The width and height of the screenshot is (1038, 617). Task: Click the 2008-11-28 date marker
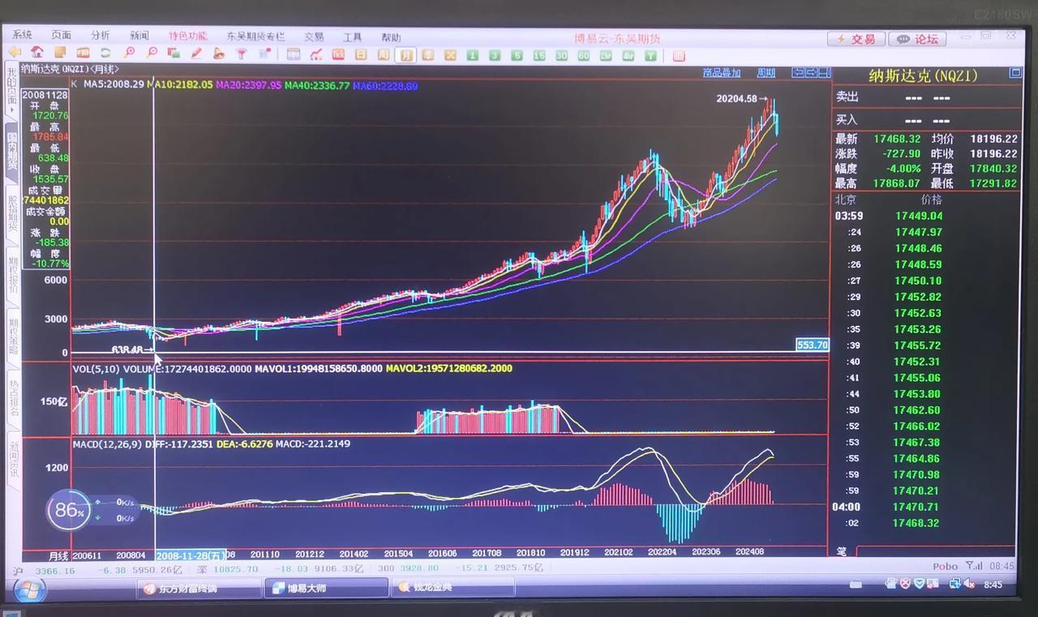pyautogui.click(x=191, y=556)
